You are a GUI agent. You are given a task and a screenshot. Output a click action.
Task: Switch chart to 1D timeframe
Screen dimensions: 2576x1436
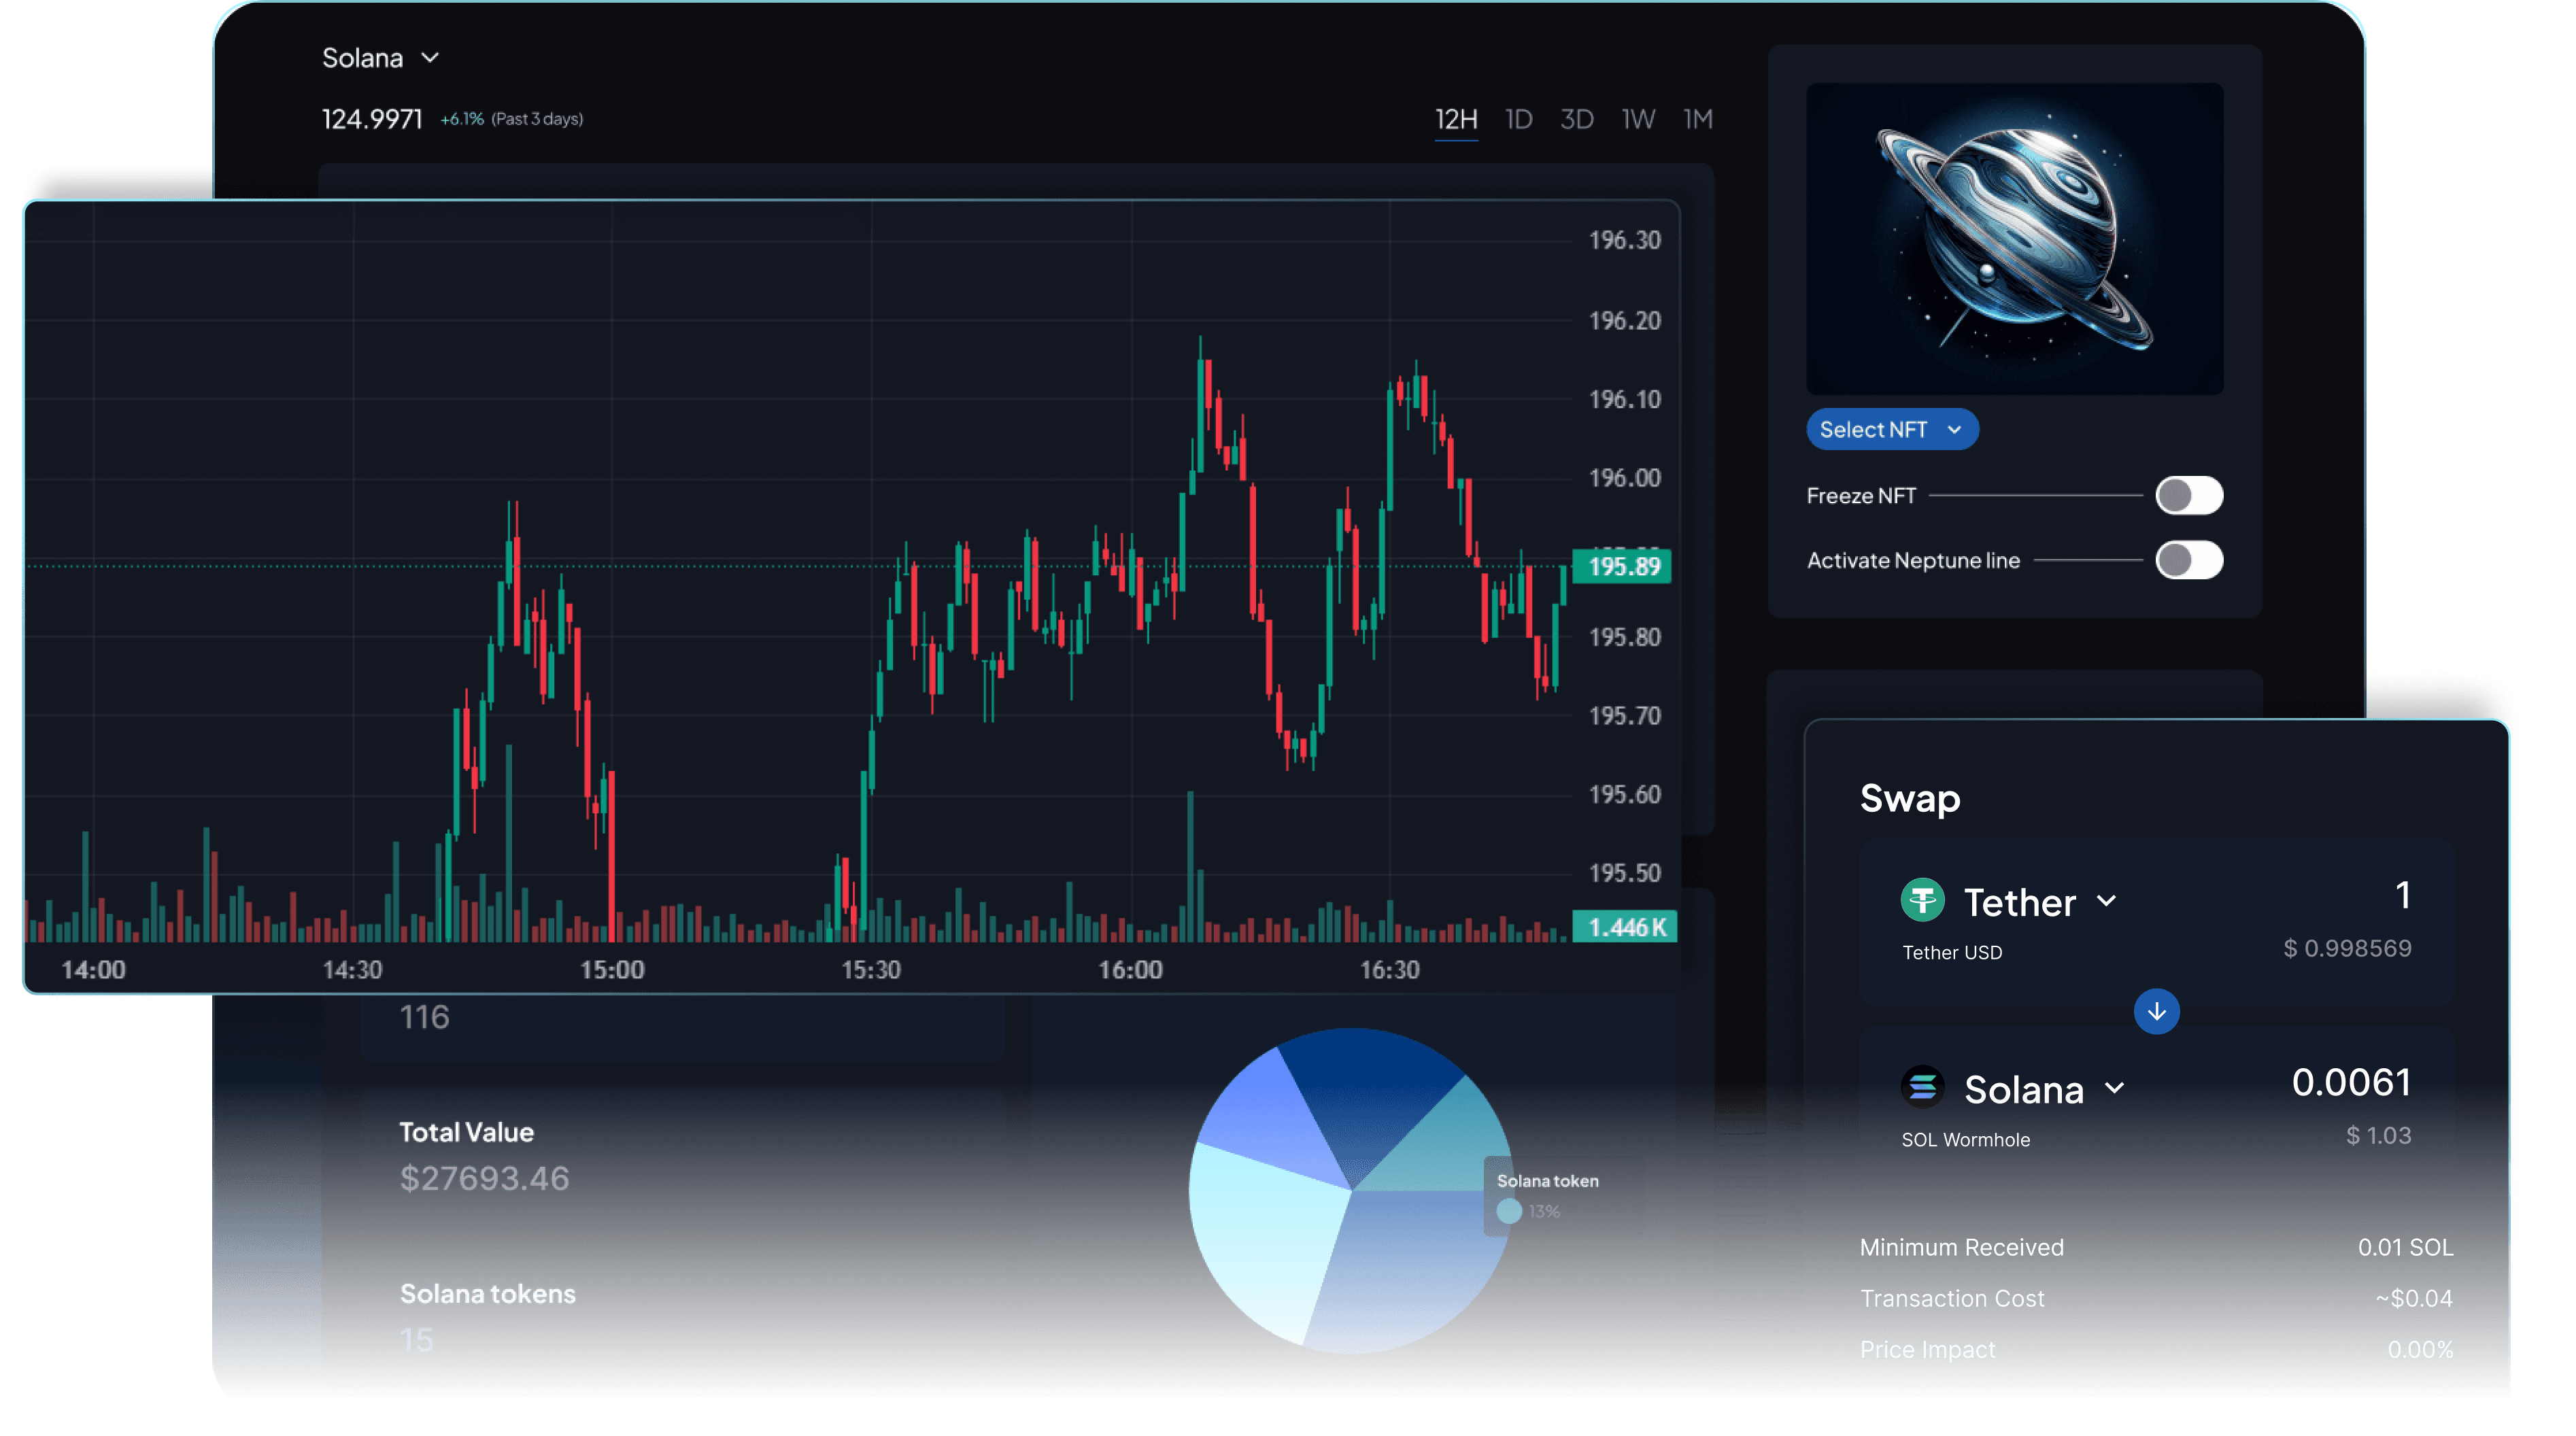pyautogui.click(x=1518, y=120)
